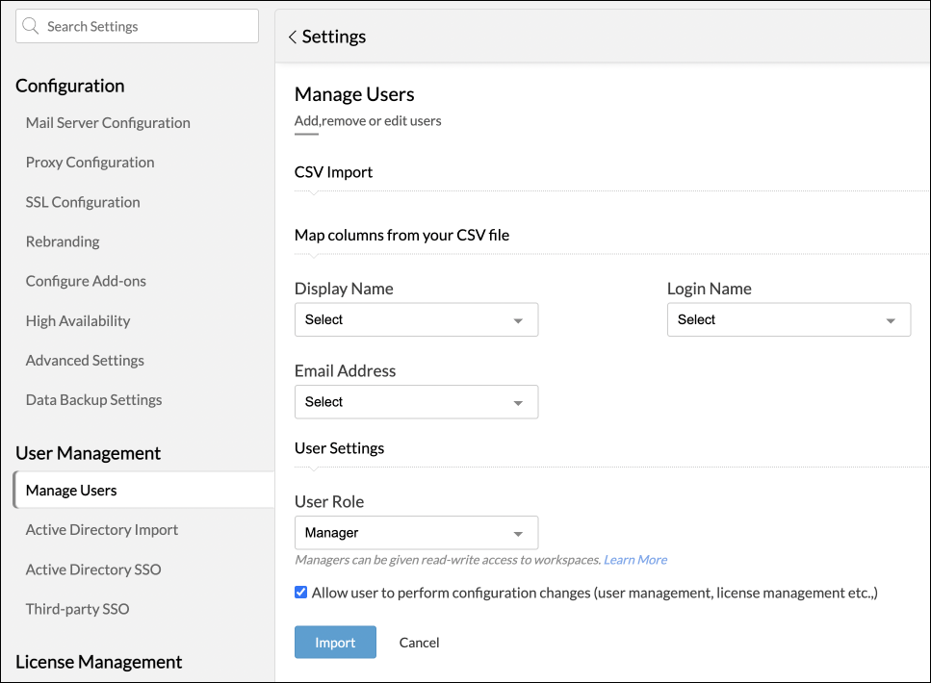This screenshot has height=683, width=931.
Task: Go to Third-party SSO page
Action: tap(77, 609)
